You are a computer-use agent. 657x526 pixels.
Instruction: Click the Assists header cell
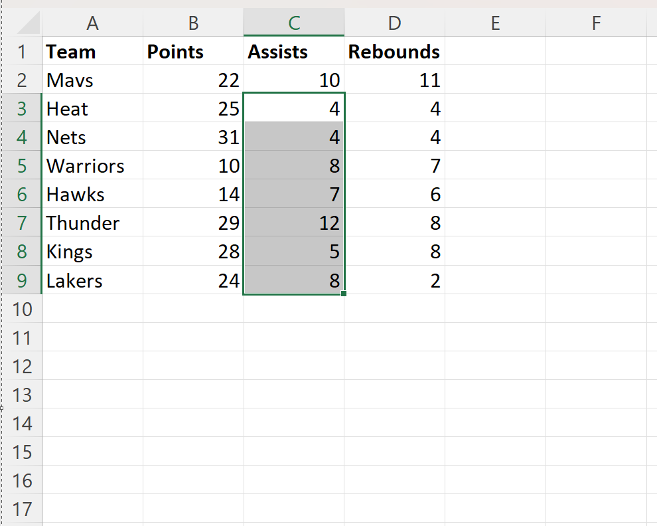coord(294,52)
